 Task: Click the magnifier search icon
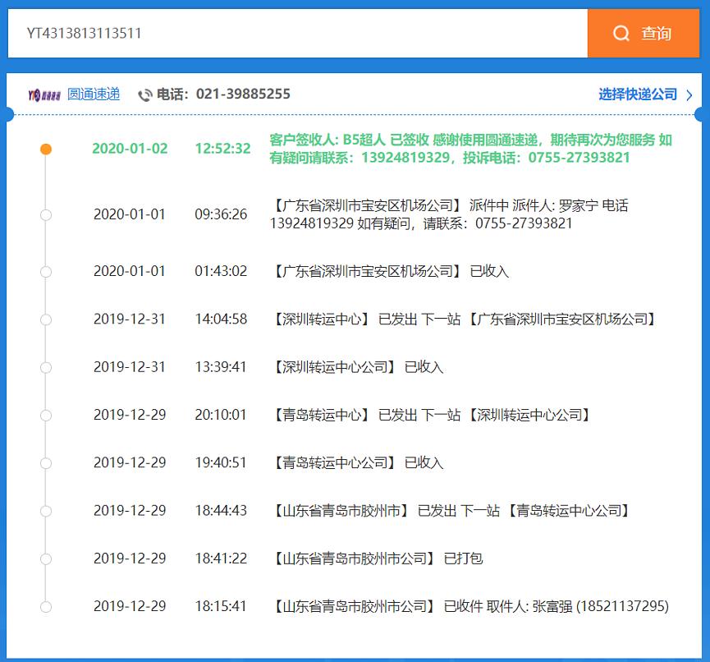tap(621, 34)
